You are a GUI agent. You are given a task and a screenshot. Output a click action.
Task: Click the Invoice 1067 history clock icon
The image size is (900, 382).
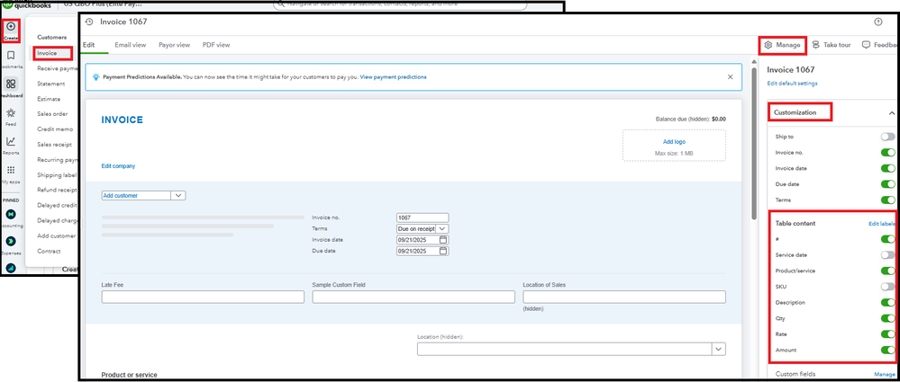[89, 22]
